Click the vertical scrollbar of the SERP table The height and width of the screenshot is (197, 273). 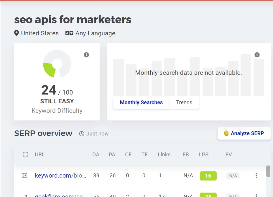[268, 170]
